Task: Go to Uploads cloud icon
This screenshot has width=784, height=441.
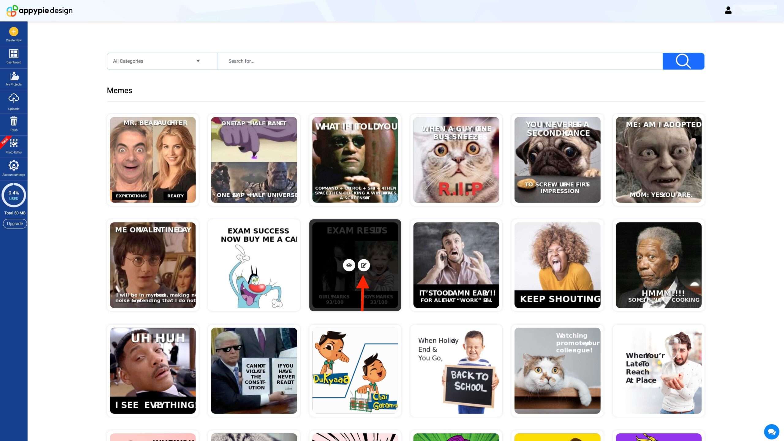Action: (13, 98)
